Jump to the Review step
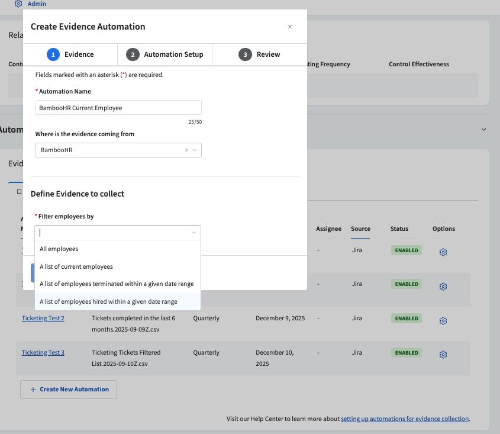Image resolution: width=500 pixels, height=434 pixels. click(x=260, y=54)
